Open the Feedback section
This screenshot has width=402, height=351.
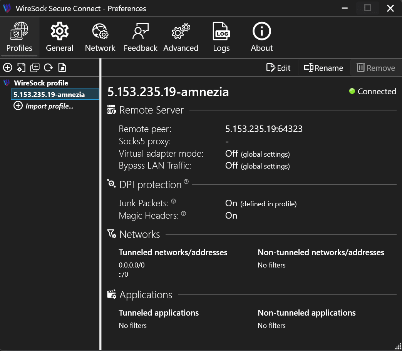(140, 37)
